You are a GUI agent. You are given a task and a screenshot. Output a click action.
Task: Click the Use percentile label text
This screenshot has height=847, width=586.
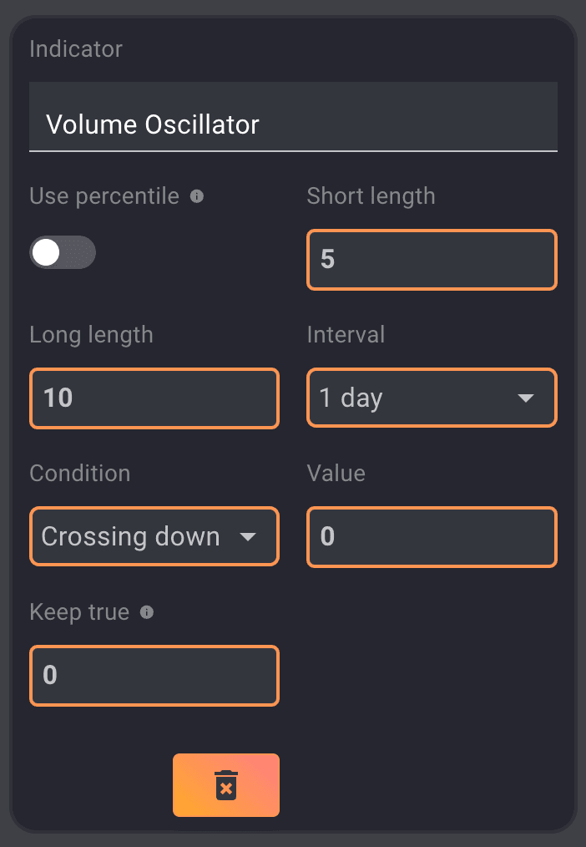104,196
